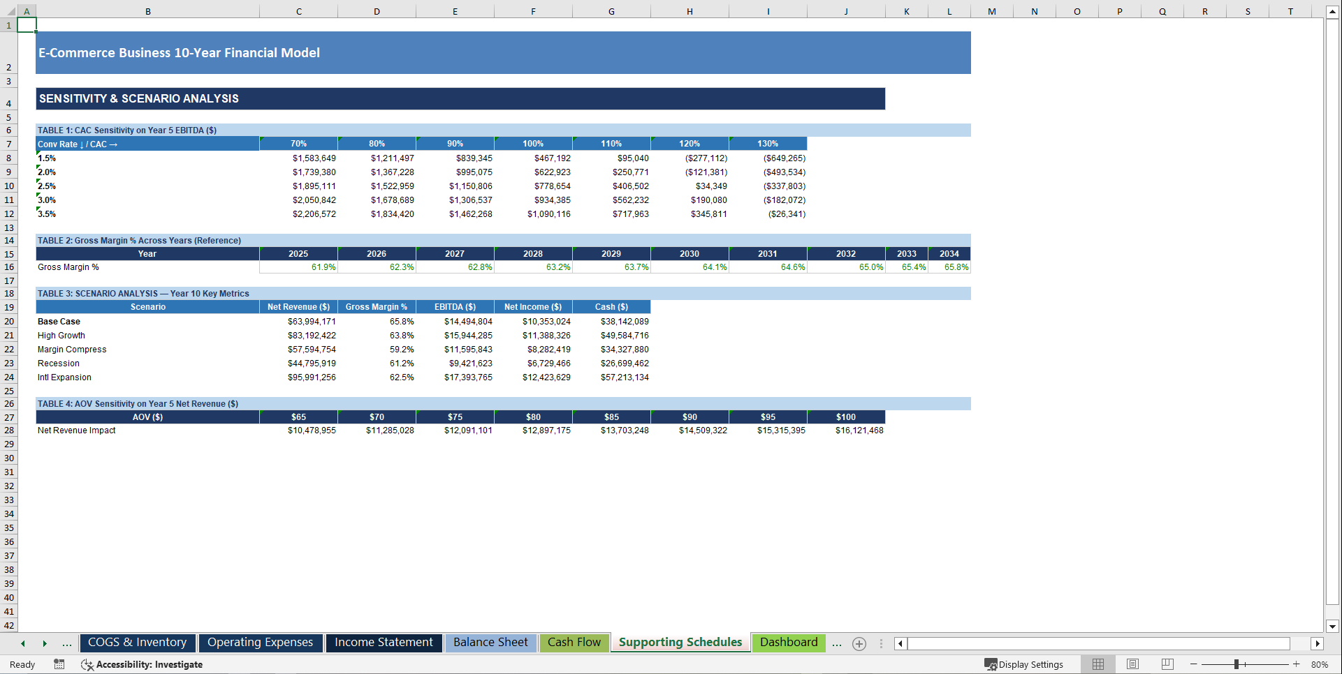1342x674 pixels.
Task: Click the Select All corner above row 1
Action: click(10, 10)
